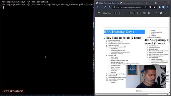This screenshot has height=96, width=171.
Task: Zoom out the PDF document
Action: point(126,13)
